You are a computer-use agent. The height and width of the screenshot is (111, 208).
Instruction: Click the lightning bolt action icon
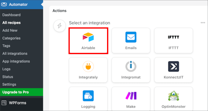tap(59, 26)
